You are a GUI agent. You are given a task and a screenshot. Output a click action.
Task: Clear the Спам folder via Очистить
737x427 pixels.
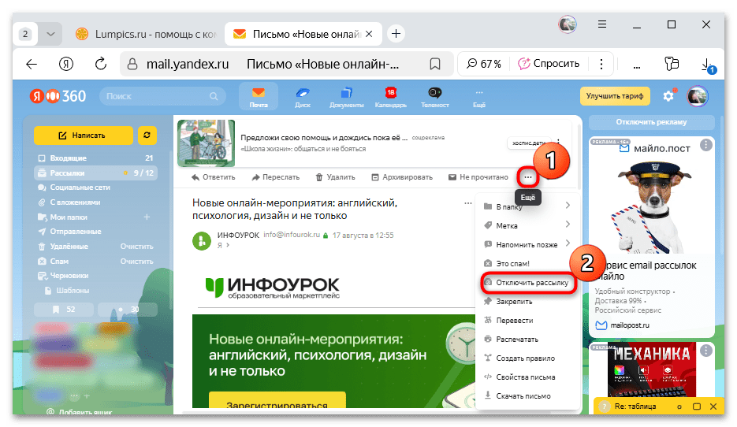pyautogui.click(x=137, y=262)
